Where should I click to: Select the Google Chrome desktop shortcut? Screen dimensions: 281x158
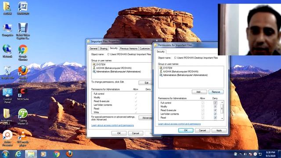[x=23, y=53]
